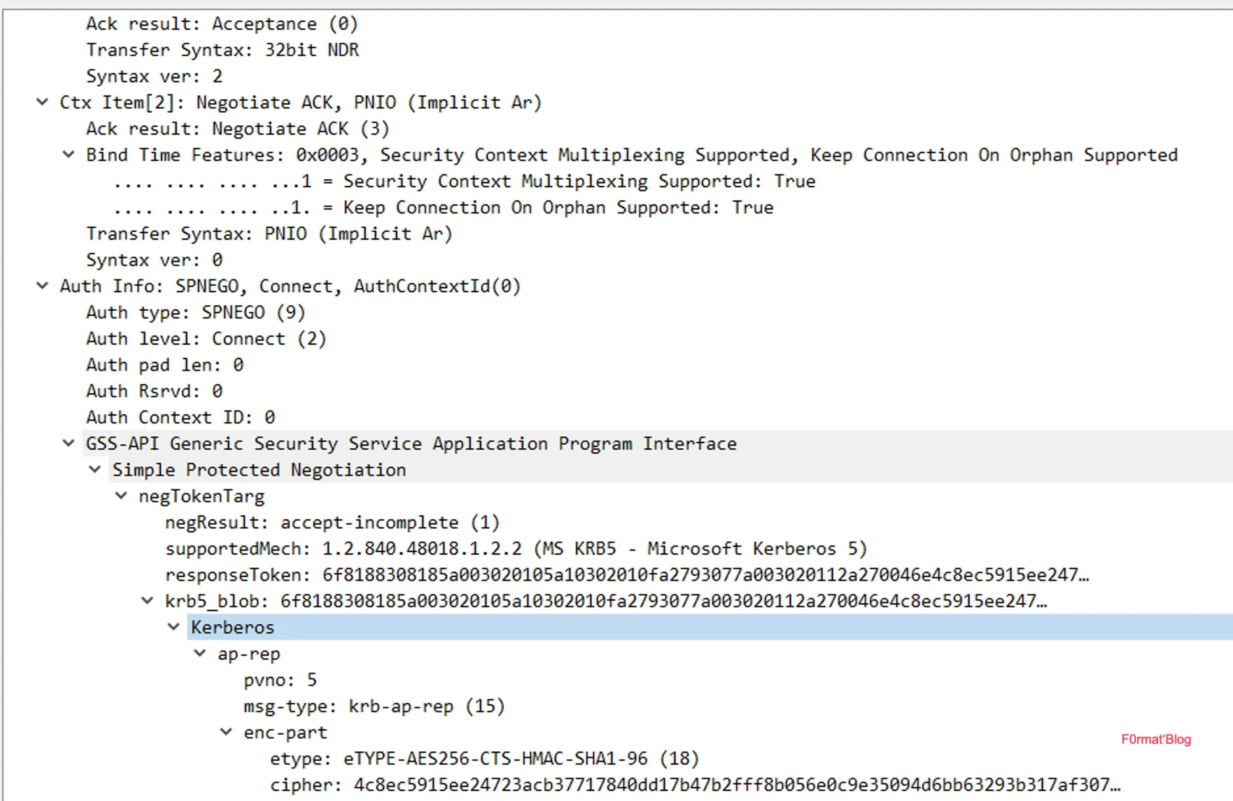Screen dimensions: 1233x801
Task: Select Auth level: Connect row
Action: (206, 339)
